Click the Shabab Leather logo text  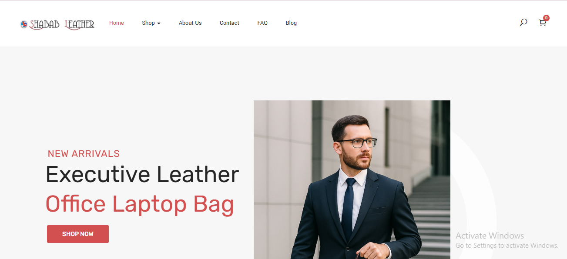[62, 24]
